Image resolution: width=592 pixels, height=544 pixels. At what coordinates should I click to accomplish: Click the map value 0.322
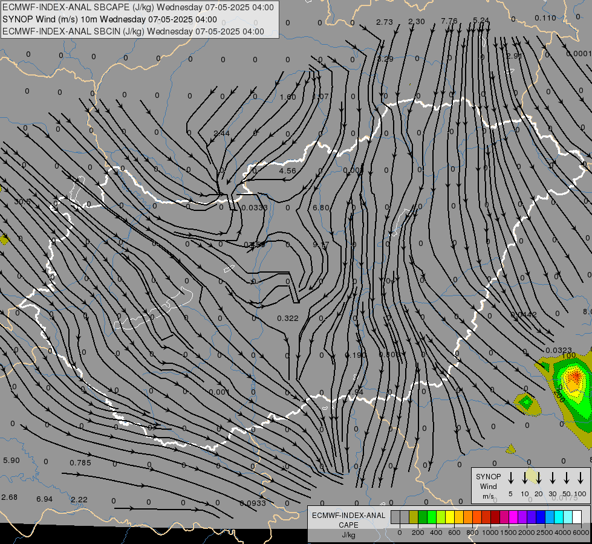(x=288, y=319)
